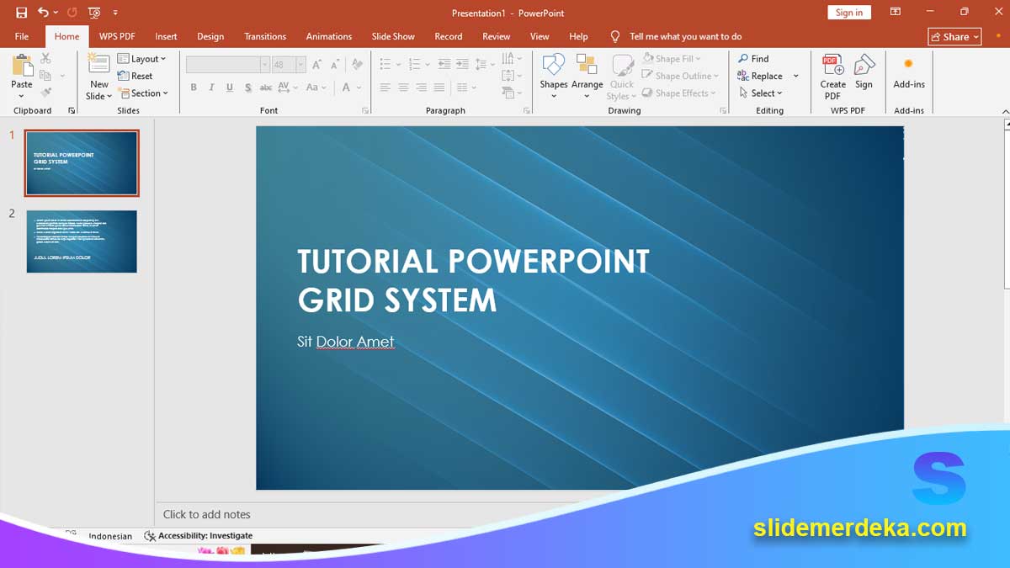
Task: Open Font dialog launcher
Action: pyautogui.click(x=365, y=111)
